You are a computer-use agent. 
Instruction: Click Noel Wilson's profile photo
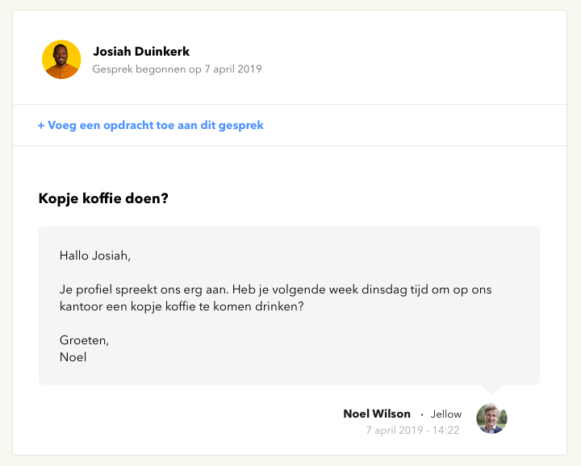tap(491, 418)
